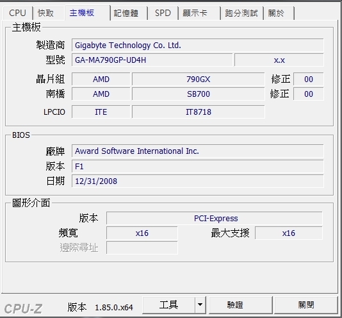
Task: Click the southbridge vendor AMD field
Action: pyautogui.click(x=101, y=94)
